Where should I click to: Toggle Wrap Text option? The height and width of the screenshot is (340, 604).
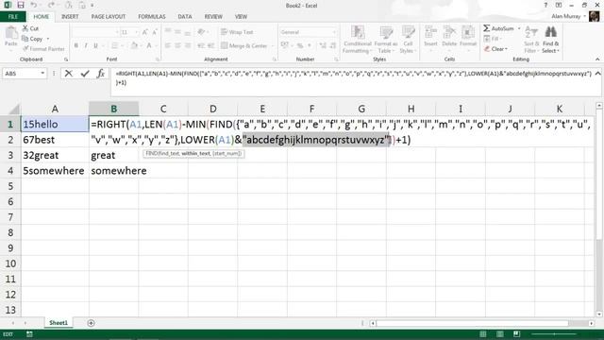point(237,32)
